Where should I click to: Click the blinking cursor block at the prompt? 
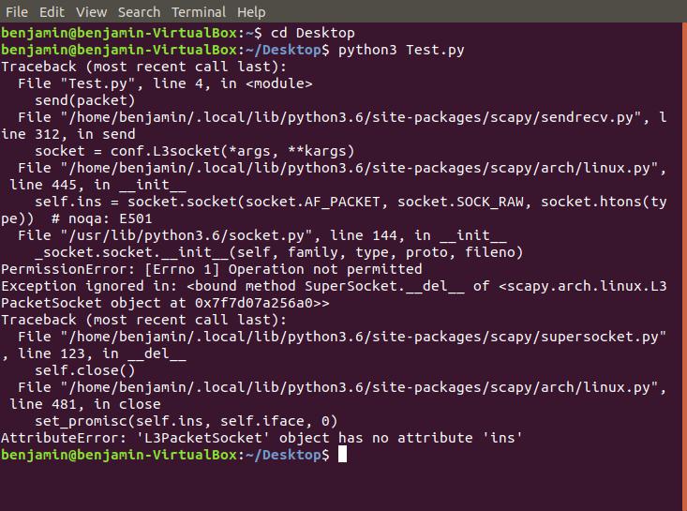click(342, 454)
